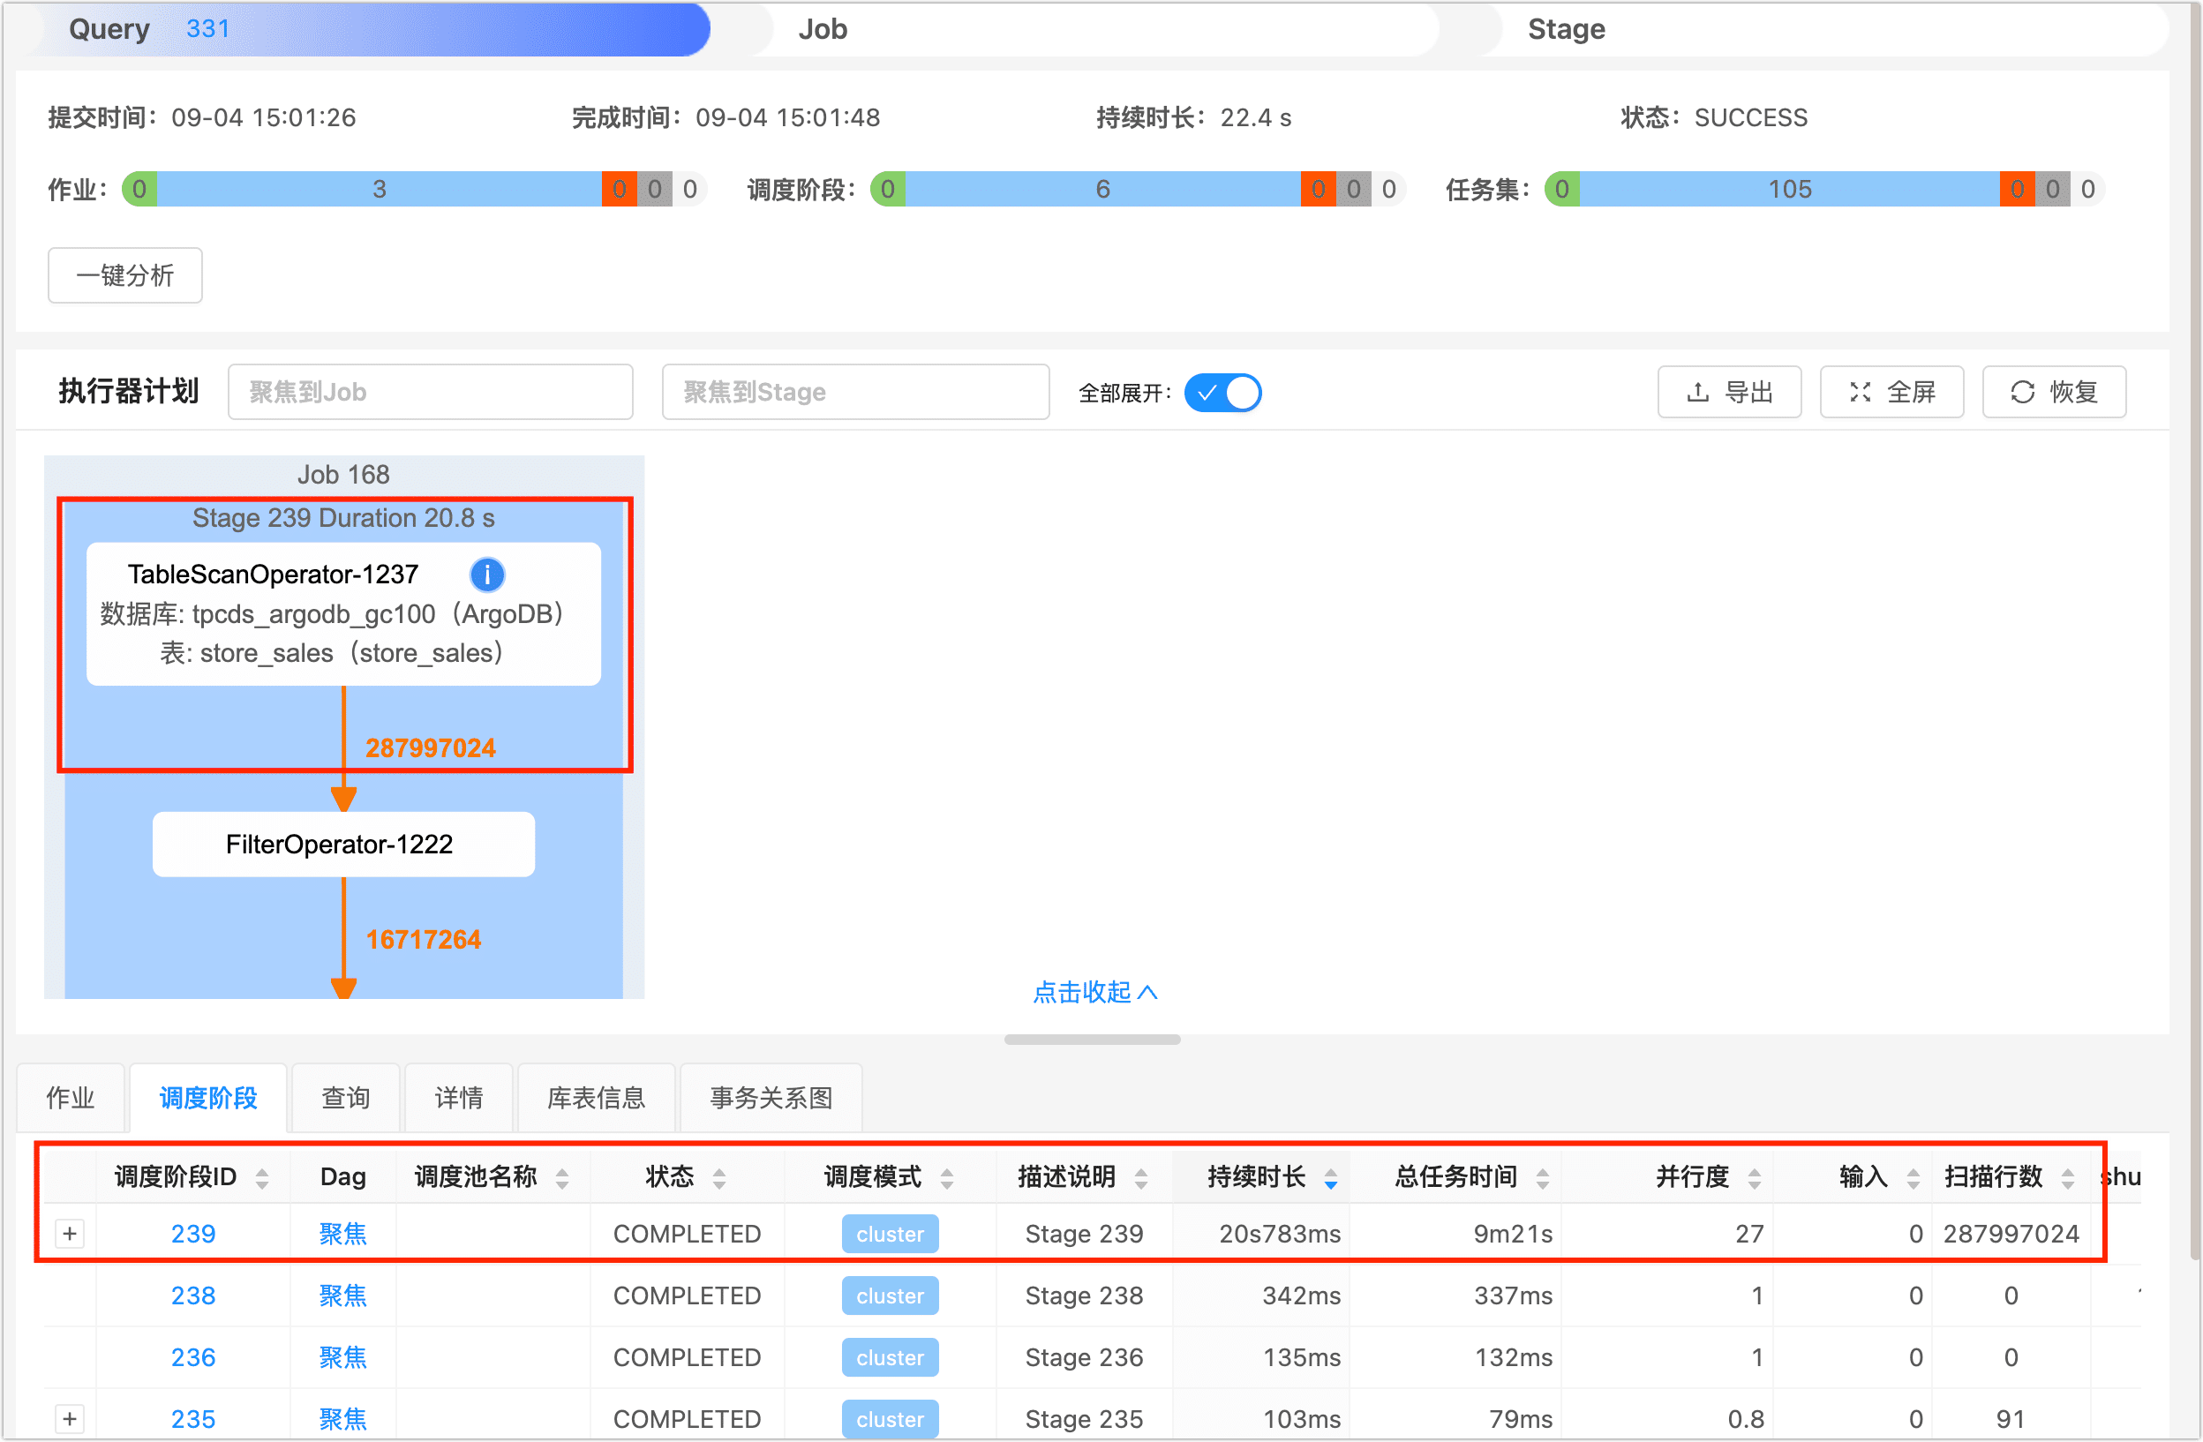2203x1442 pixels.
Task: Click the 调度阶段 progress bar showing 6
Action: click(1102, 190)
